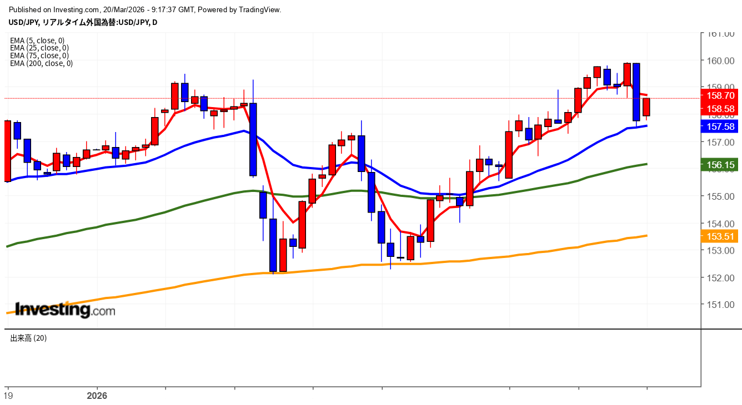Select the EMA (25, close, 0) legend
Viewport: 742px width, 405px height.
[39, 48]
